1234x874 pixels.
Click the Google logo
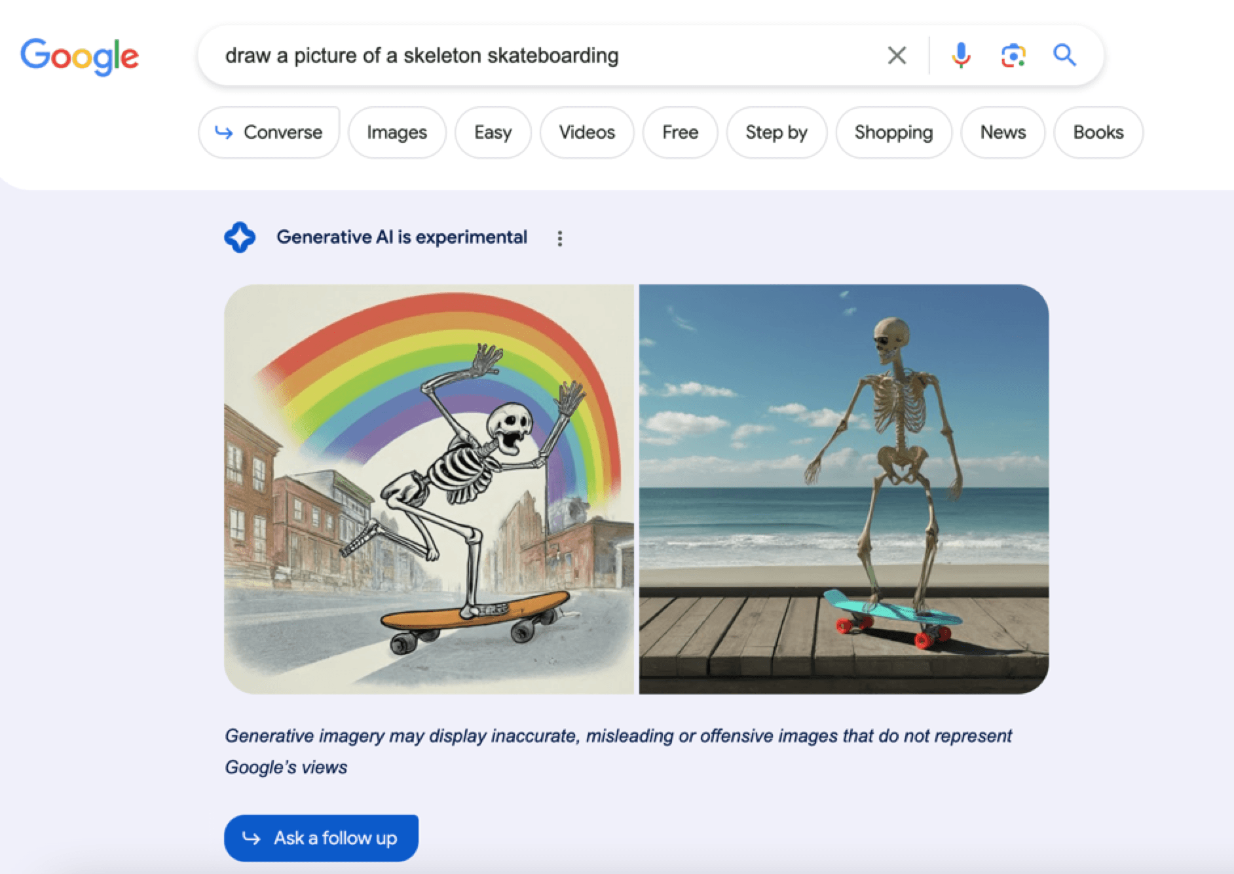pyautogui.click(x=80, y=56)
